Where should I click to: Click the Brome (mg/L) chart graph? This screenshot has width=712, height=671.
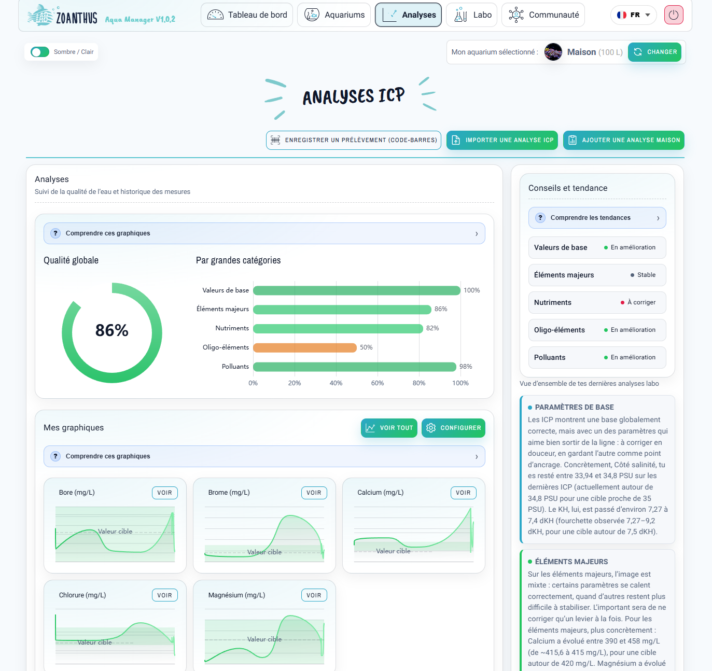(x=264, y=534)
